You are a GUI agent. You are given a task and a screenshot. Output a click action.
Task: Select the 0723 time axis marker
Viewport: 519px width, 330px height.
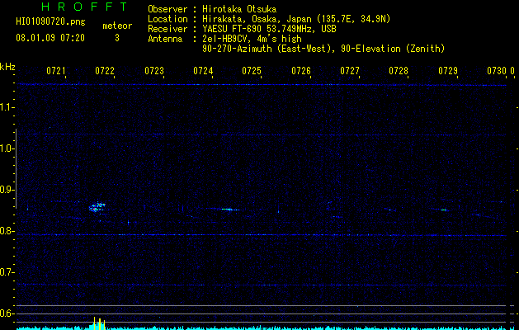coord(154,71)
